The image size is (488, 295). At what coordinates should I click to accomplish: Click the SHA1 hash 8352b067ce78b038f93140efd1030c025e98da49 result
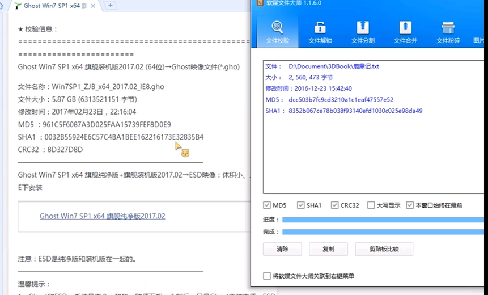point(355,111)
